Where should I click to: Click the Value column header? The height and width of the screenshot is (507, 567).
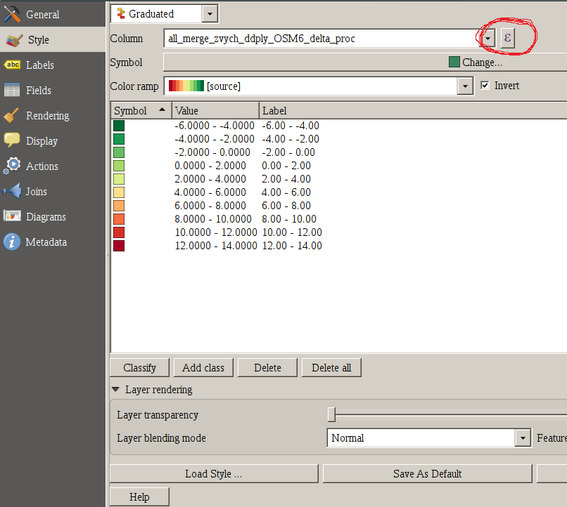(215, 110)
